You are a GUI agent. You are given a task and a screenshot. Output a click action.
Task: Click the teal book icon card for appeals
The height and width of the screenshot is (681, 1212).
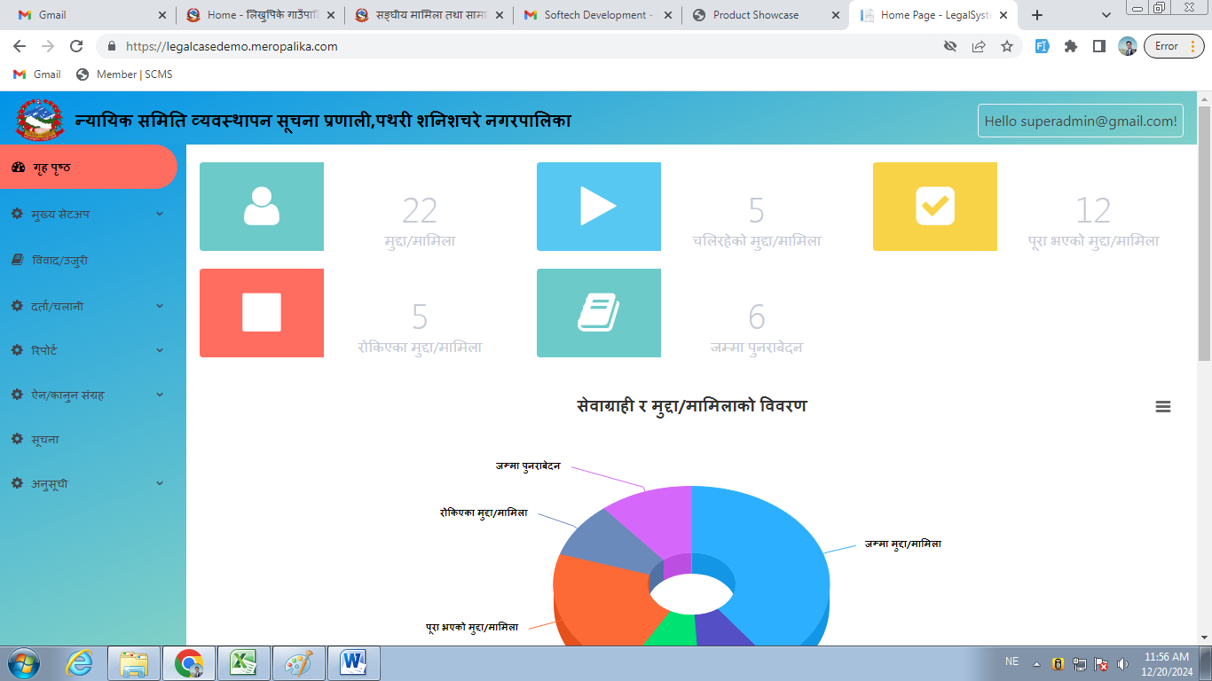pos(599,313)
